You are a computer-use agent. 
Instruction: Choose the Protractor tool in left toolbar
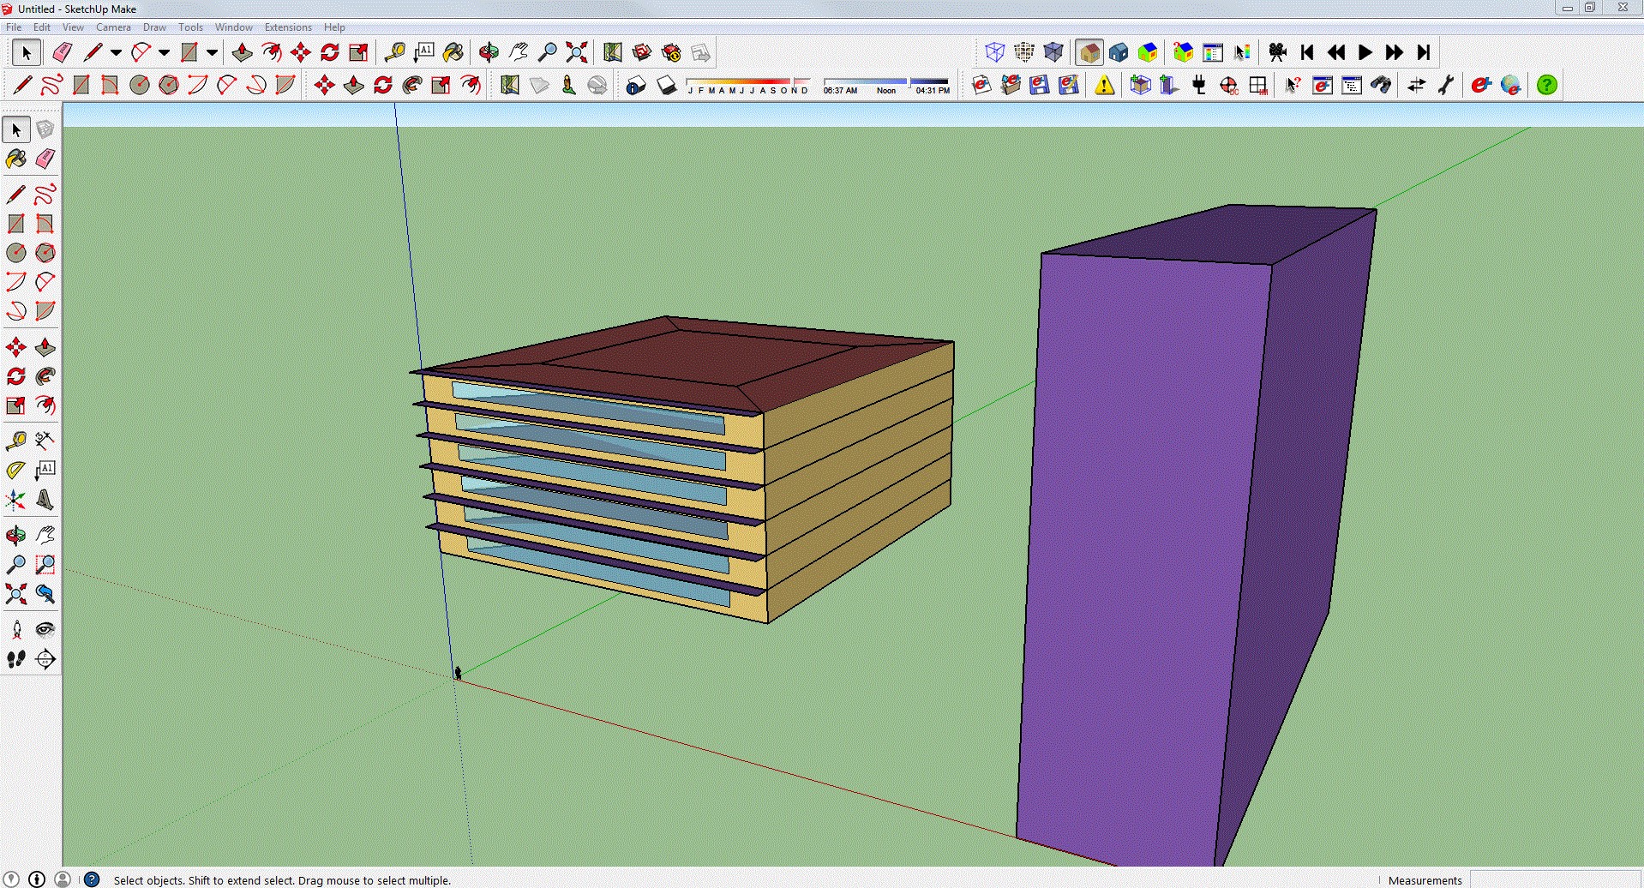pos(15,470)
